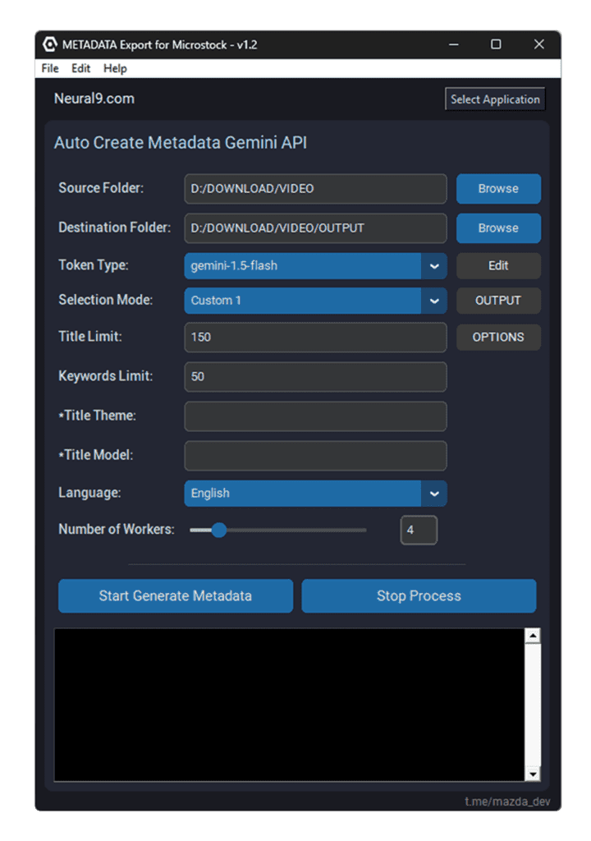Click the Stop Process button

click(419, 596)
